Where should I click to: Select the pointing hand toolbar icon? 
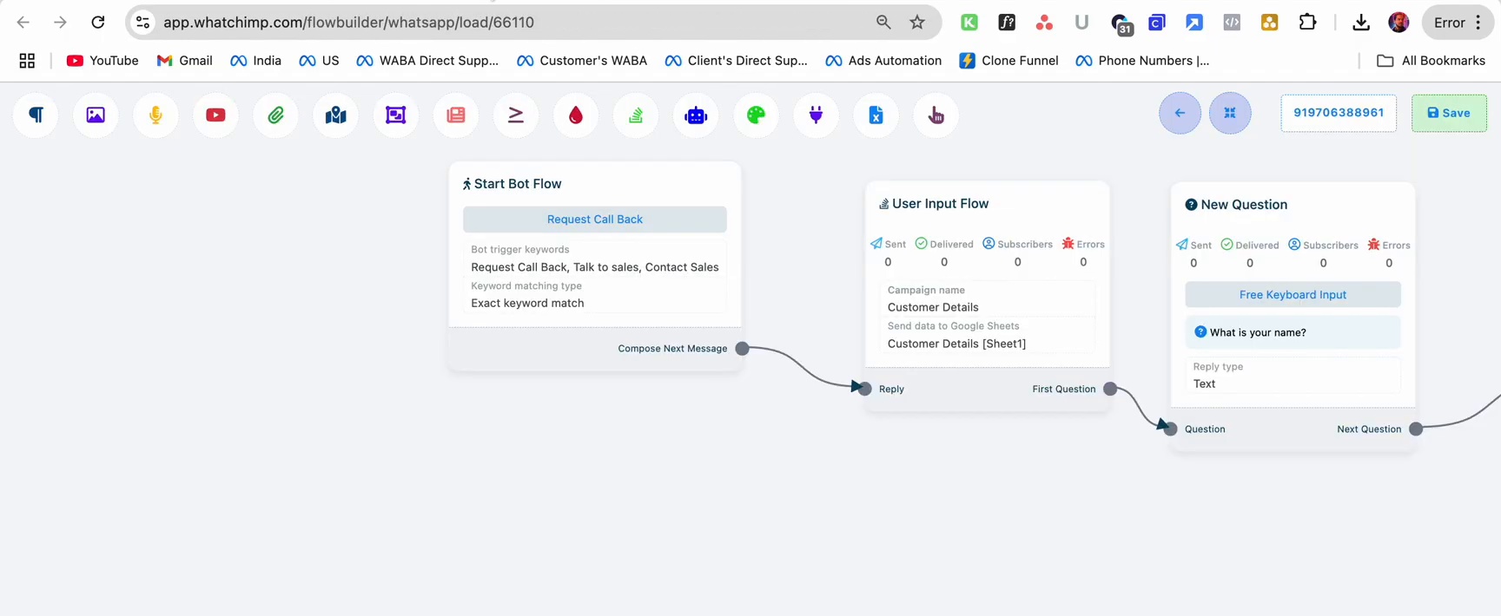coord(936,115)
